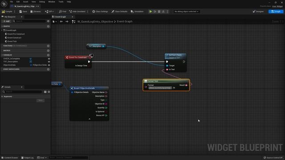Add a new graph via plus icon
This screenshot has height=160, width=285.
tap(48, 27)
